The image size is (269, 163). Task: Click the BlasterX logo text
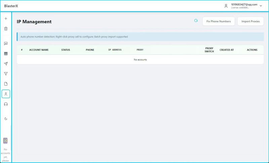(x=11, y=6)
